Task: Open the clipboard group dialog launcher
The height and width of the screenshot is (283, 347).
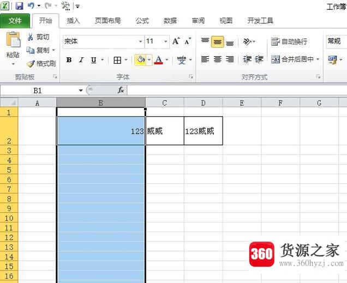Action: (55, 77)
